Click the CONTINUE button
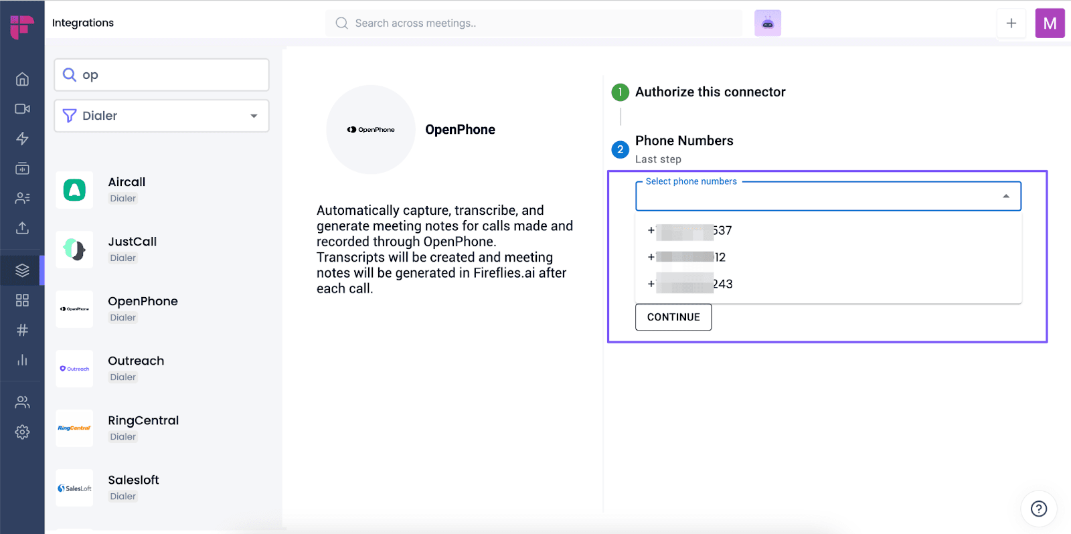The width and height of the screenshot is (1071, 534). [673, 317]
